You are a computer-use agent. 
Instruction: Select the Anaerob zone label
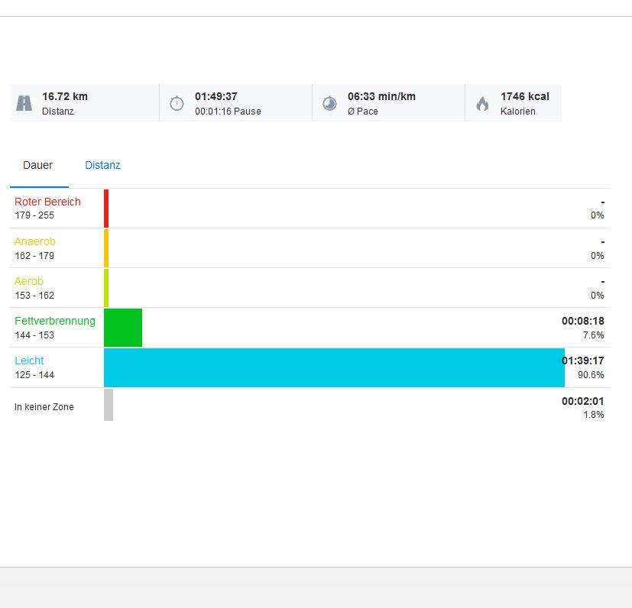coord(35,241)
